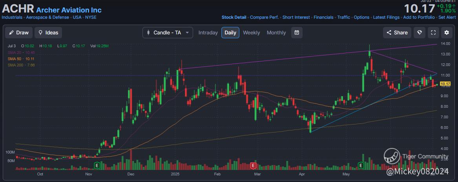Image resolution: width=458 pixels, height=182 pixels.
Task: Open the Traffic link
Action: (x=343, y=17)
